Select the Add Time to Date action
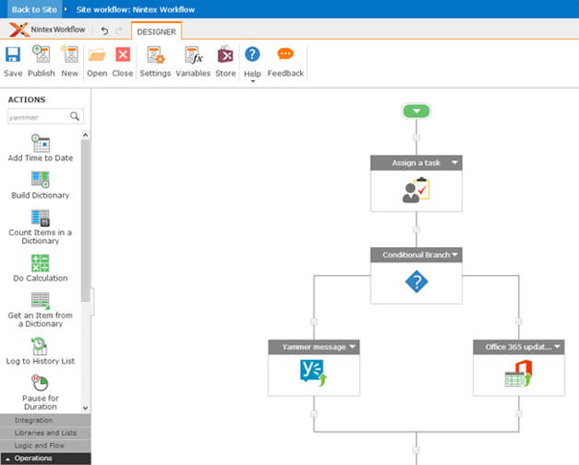579x465 pixels. [41, 144]
